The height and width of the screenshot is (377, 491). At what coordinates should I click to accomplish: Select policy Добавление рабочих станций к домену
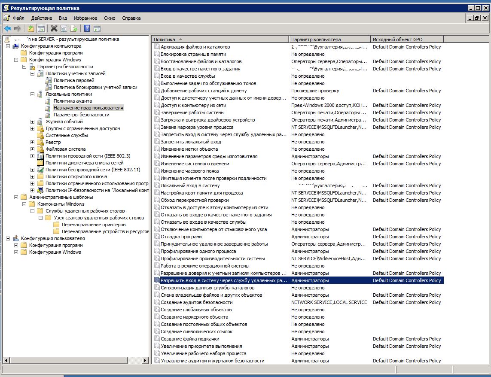(204, 91)
